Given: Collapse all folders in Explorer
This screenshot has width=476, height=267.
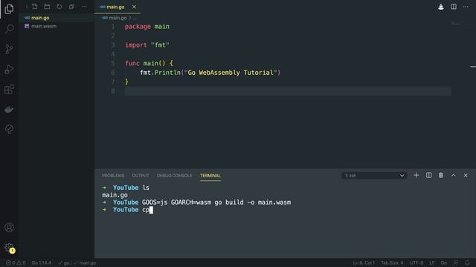Looking at the screenshot, I should [71, 7].
